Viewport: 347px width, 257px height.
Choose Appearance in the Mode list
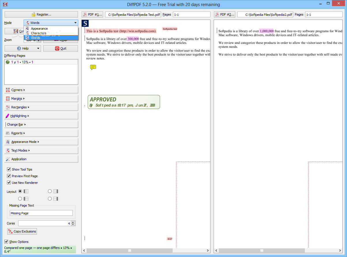(51, 29)
